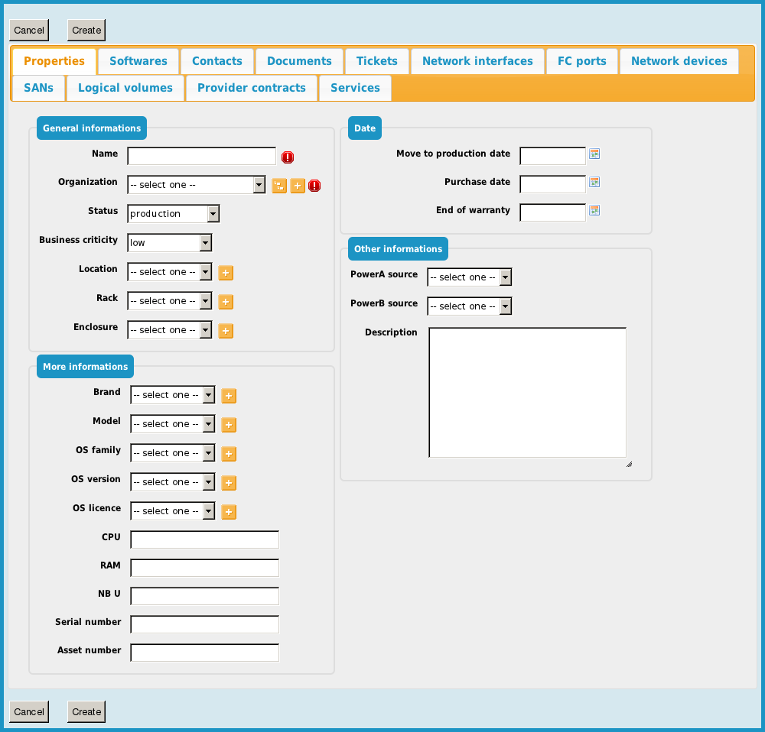The image size is (765, 732).
Task: Open calendar icon for End of warranty
Action: [594, 211]
